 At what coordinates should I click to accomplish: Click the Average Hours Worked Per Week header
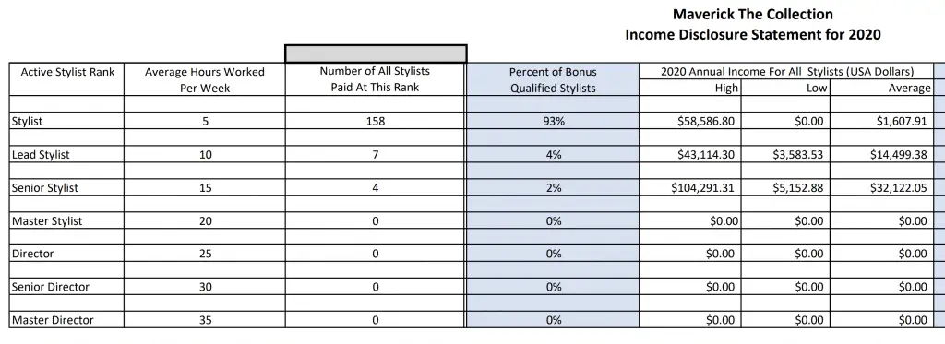(x=204, y=79)
